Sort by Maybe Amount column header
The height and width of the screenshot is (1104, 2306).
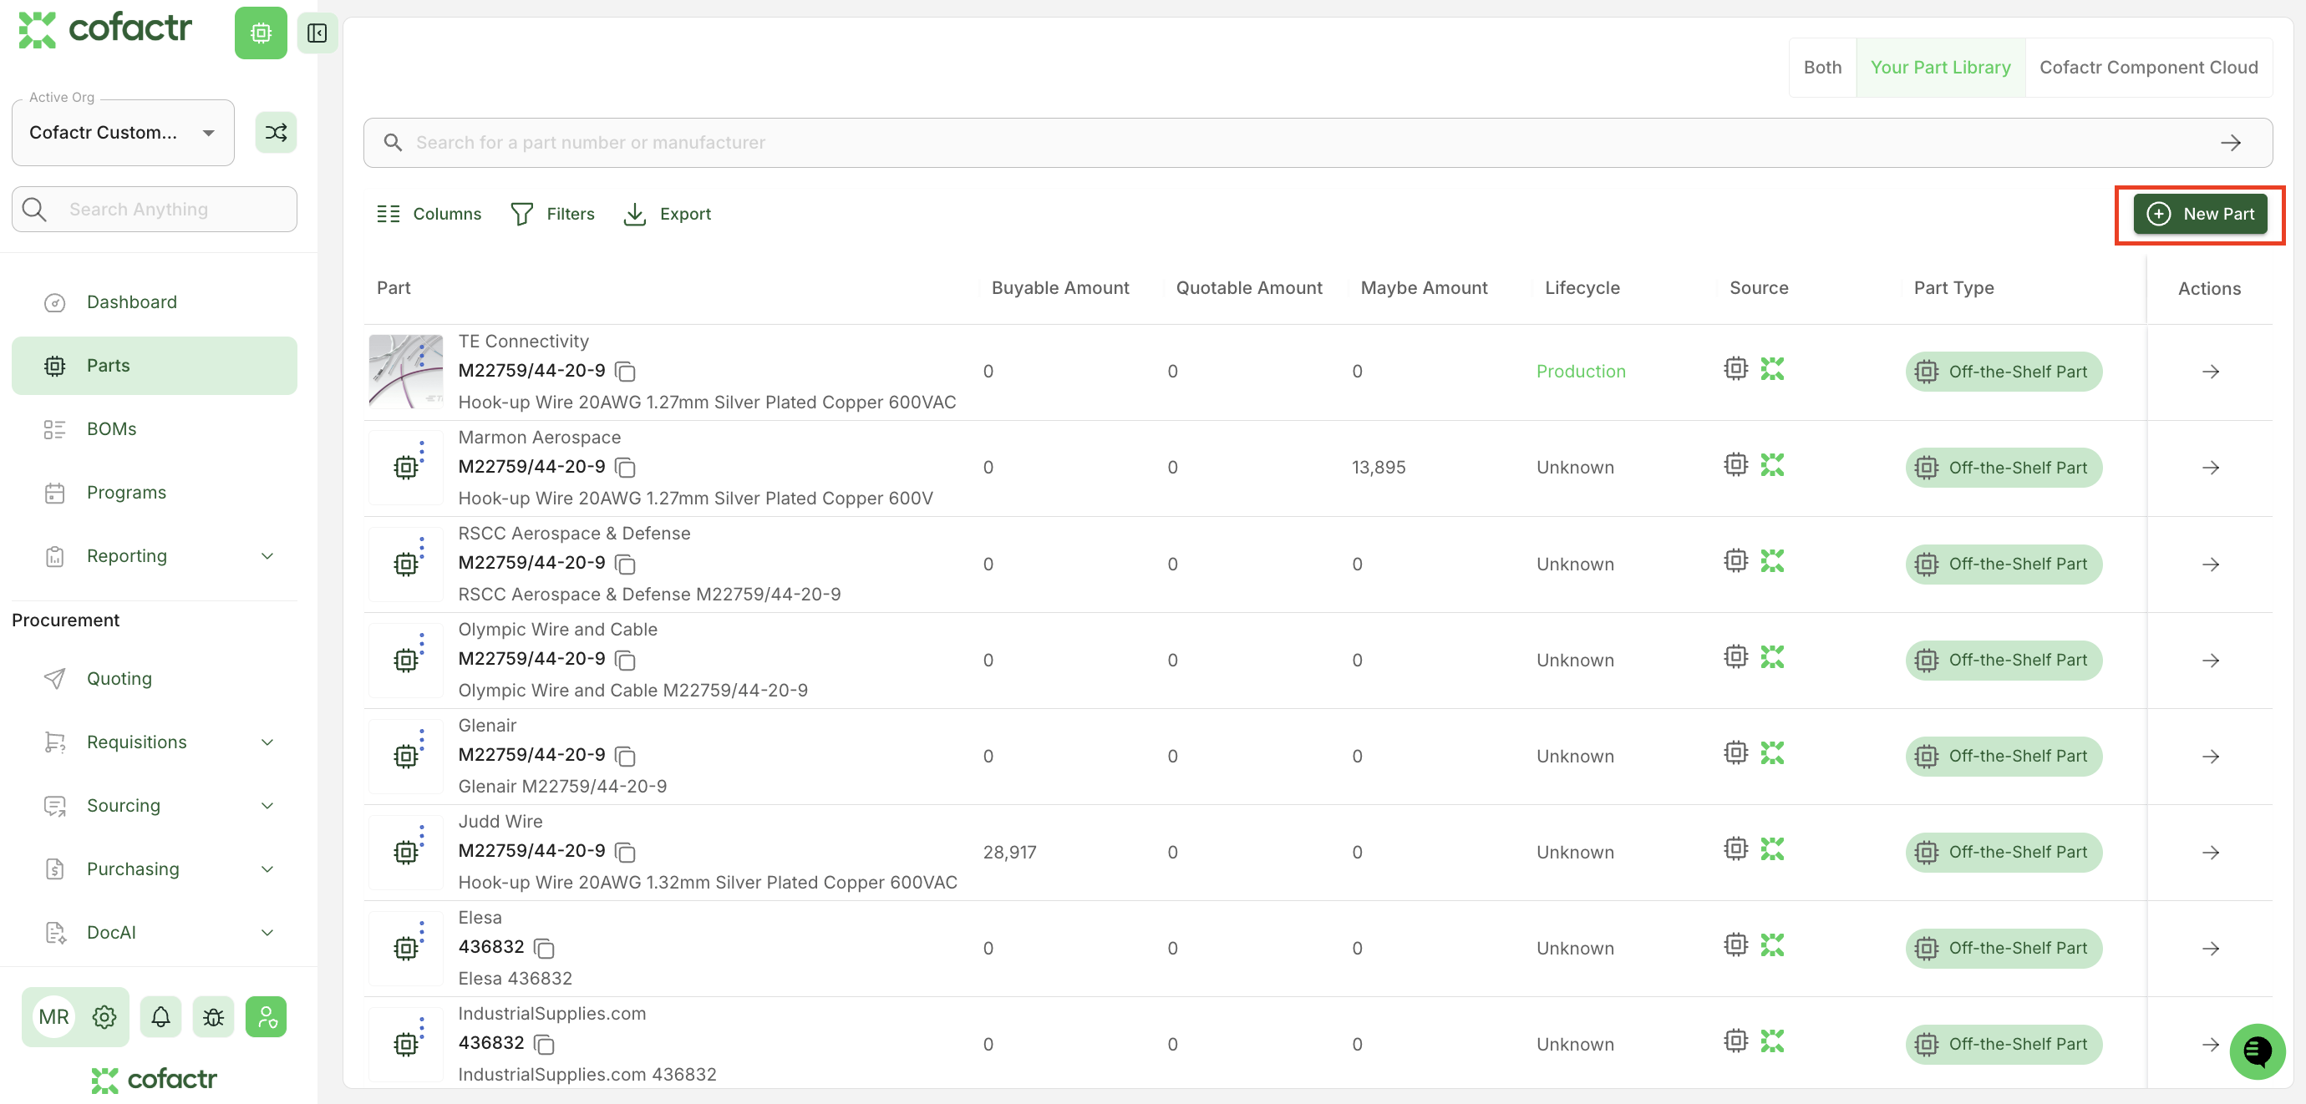click(1424, 288)
